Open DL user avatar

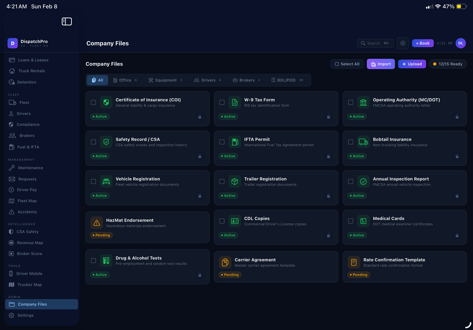460,43
